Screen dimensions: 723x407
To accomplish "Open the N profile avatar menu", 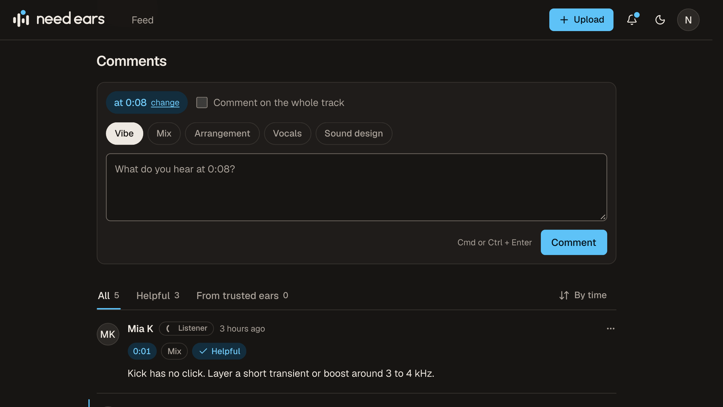I will click(x=688, y=20).
